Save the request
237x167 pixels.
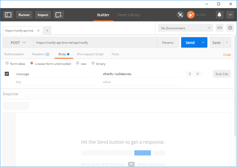[217, 43]
